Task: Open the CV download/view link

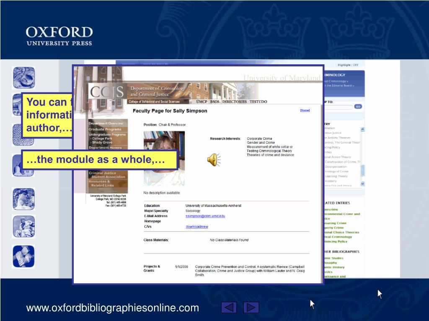Action: pos(197,227)
